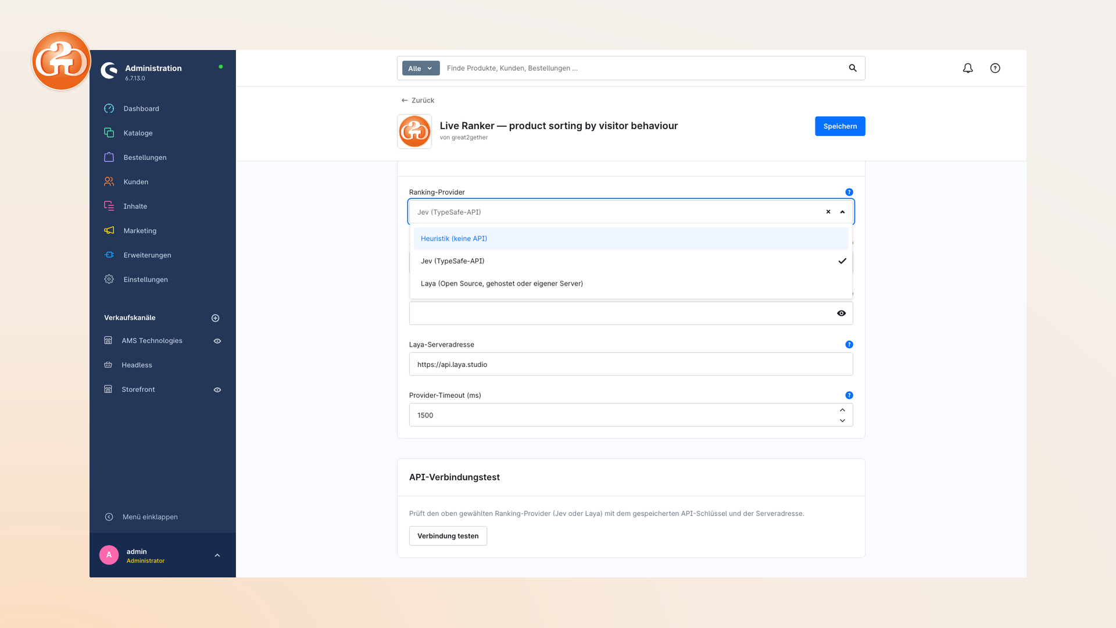The height and width of the screenshot is (628, 1116).
Task: Decrease the Provider-Timeout value
Action: click(842, 420)
